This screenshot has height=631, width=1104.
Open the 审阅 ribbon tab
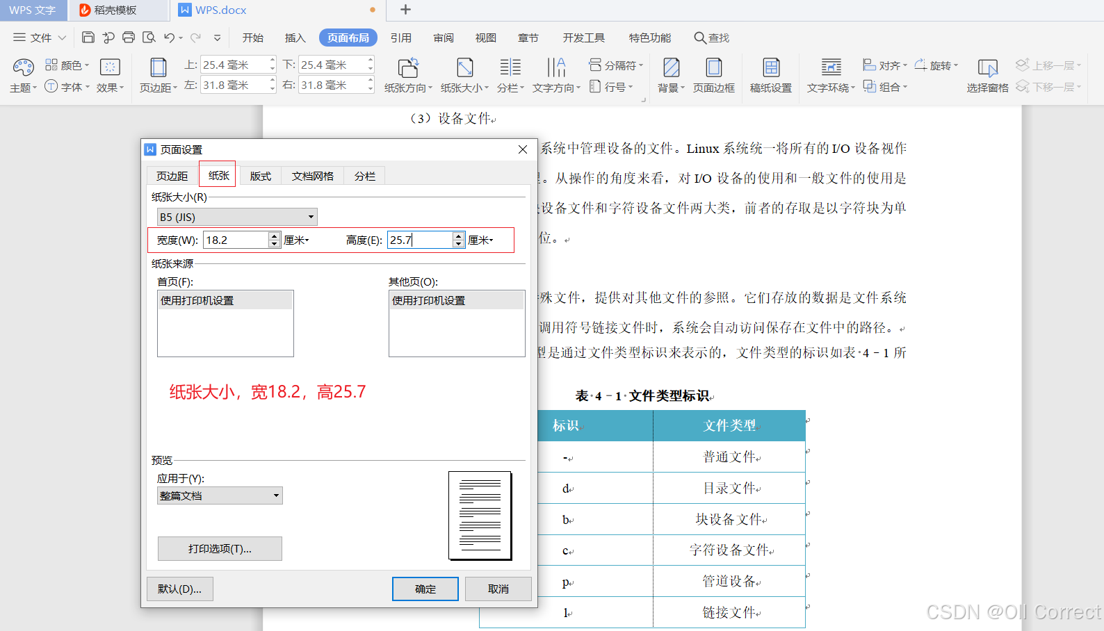(444, 38)
